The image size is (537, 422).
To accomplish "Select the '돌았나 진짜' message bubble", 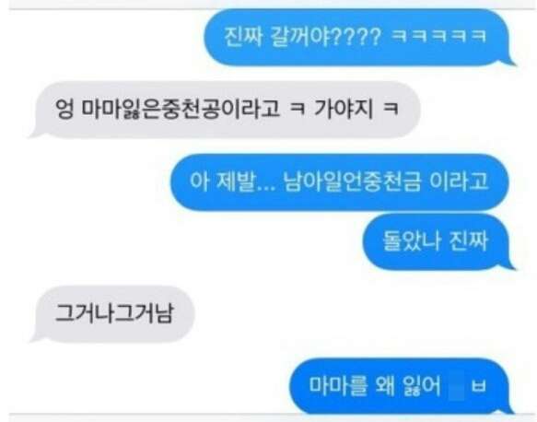I will [x=438, y=241].
